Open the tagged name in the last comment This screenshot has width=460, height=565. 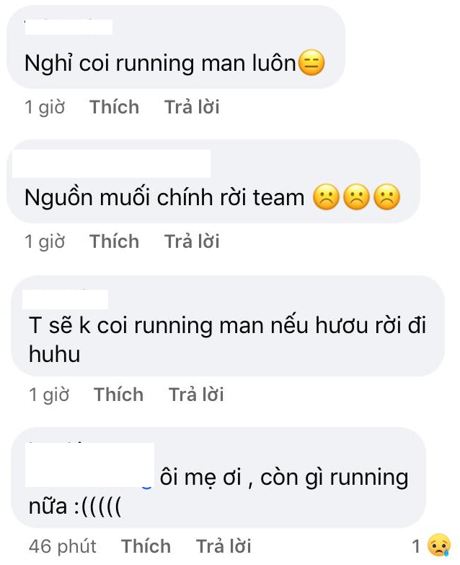[x=90, y=465]
